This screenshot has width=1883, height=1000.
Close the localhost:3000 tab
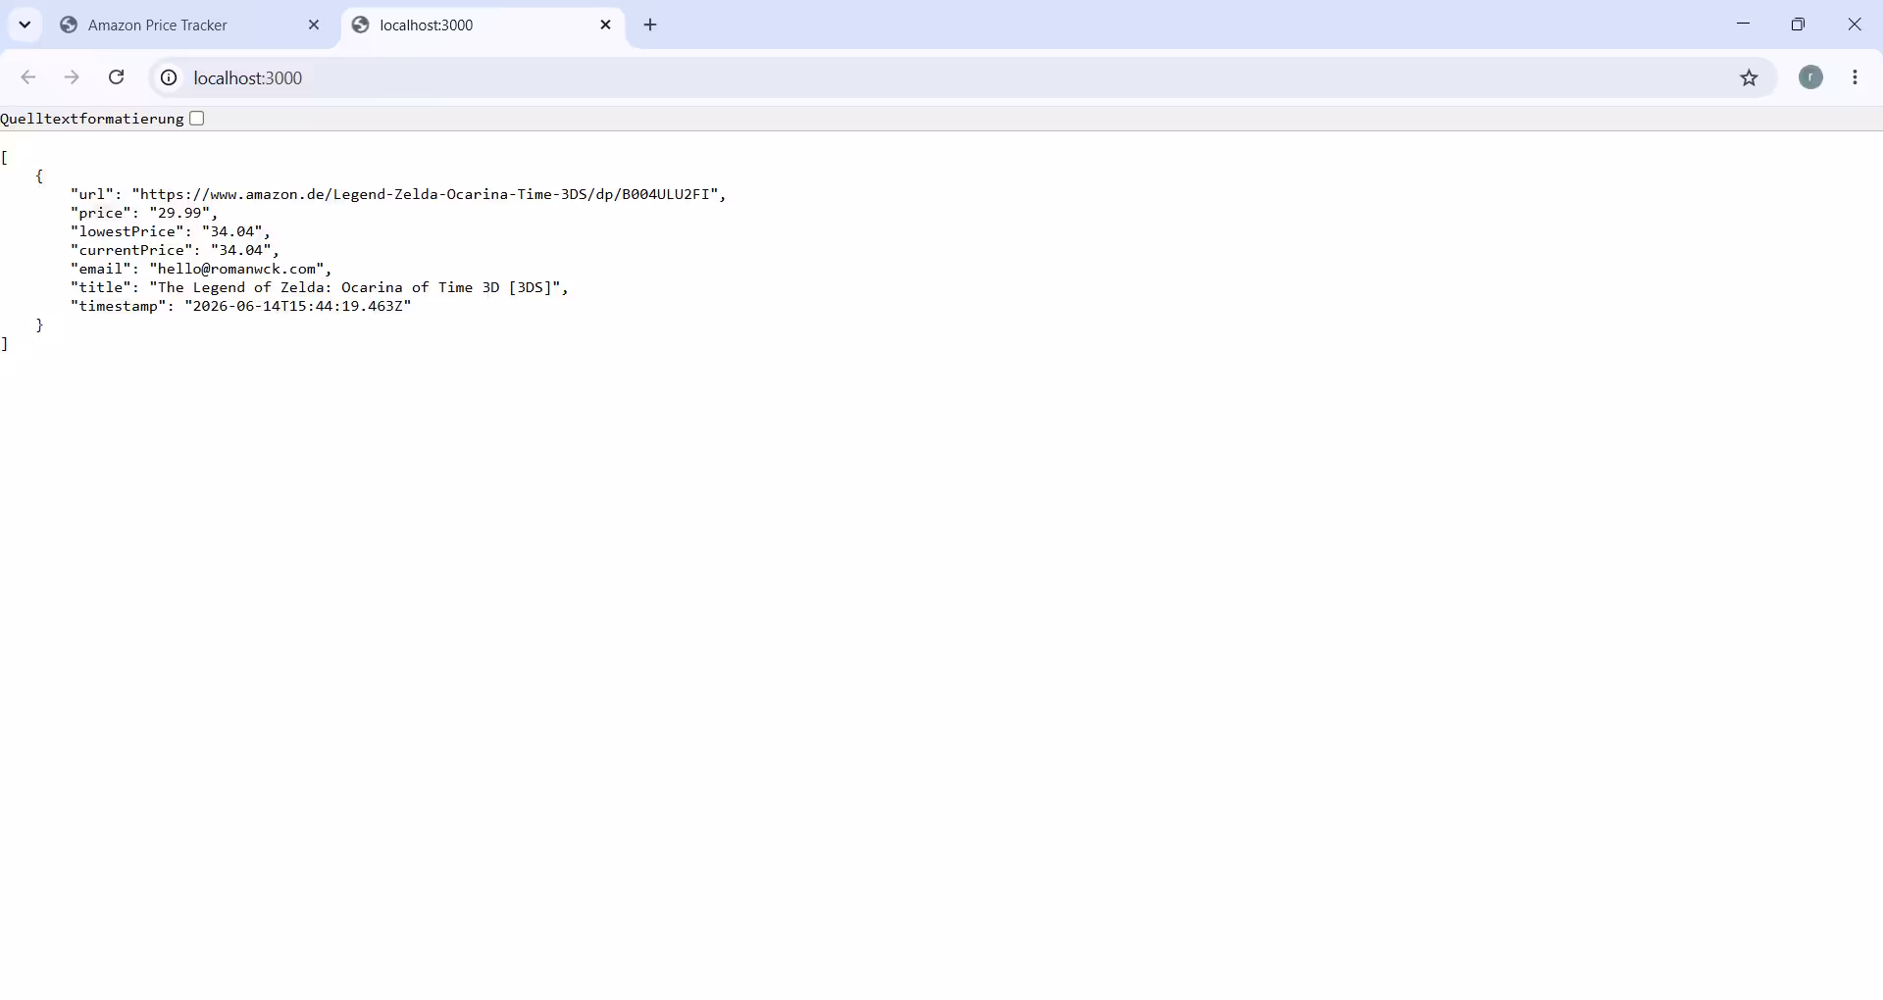point(605,25)
